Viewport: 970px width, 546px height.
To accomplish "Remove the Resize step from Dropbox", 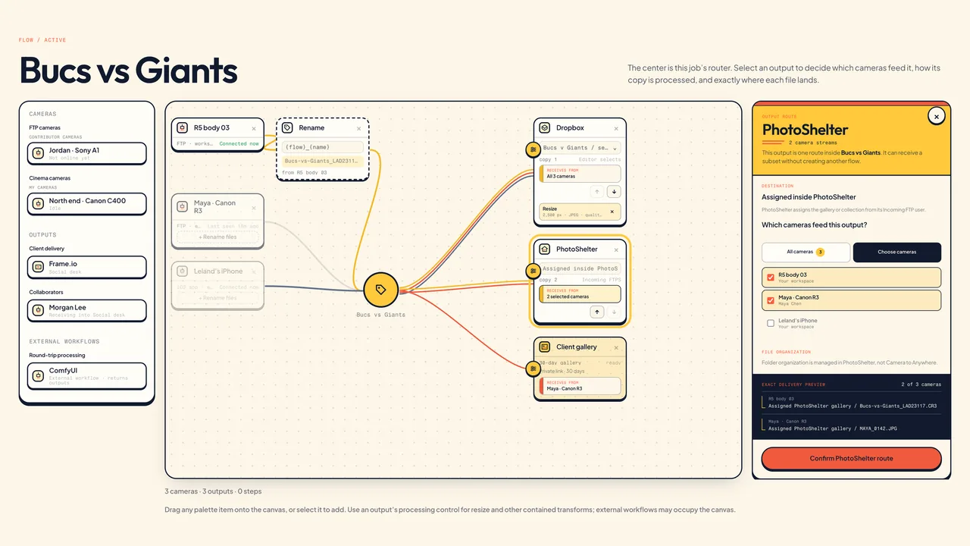I will coord(612,212).
